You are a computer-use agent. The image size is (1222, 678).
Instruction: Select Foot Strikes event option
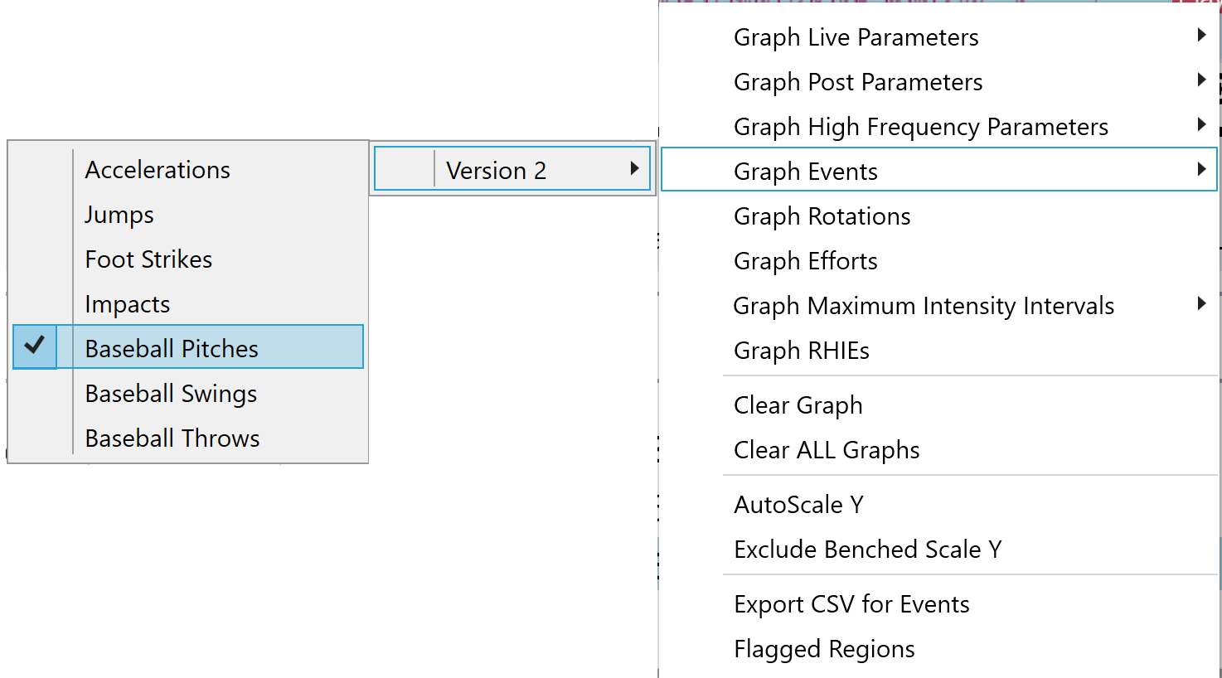click(148, 259)
